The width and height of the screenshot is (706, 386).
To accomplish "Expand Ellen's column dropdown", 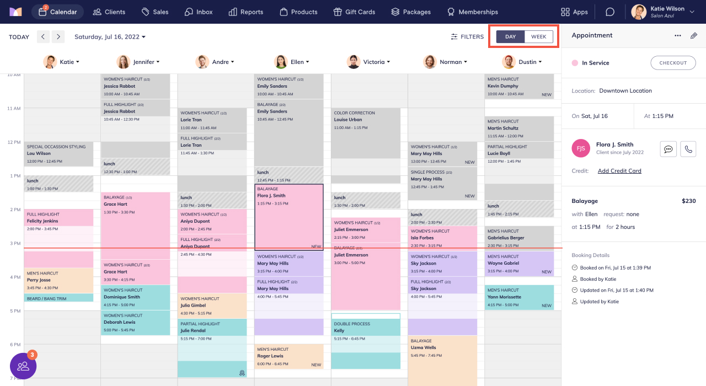I will [x=307, y=62].
